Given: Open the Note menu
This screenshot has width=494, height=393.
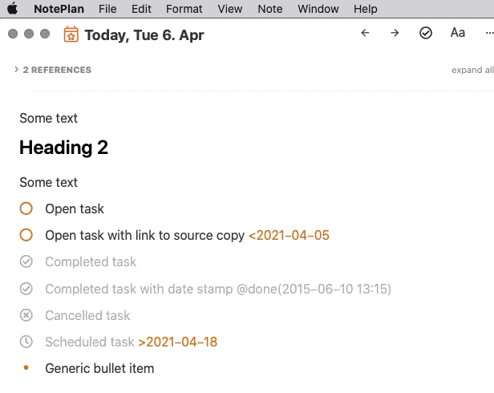Looking at the screenshot, I should [x=270, y=9].
